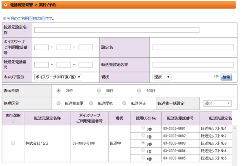The image size is (242, 166).
Task: Select the 100件 display count radio
Action: click(x=139, y=90)
